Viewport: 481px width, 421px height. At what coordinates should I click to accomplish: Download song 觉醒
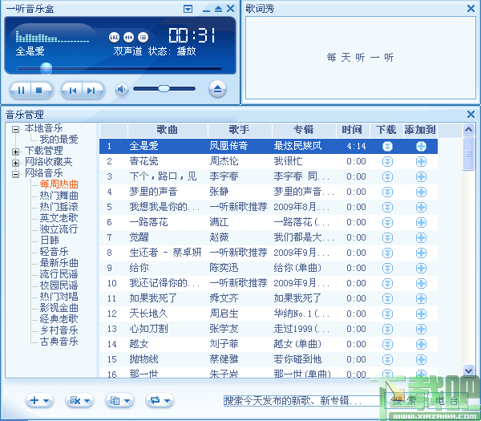387,238
